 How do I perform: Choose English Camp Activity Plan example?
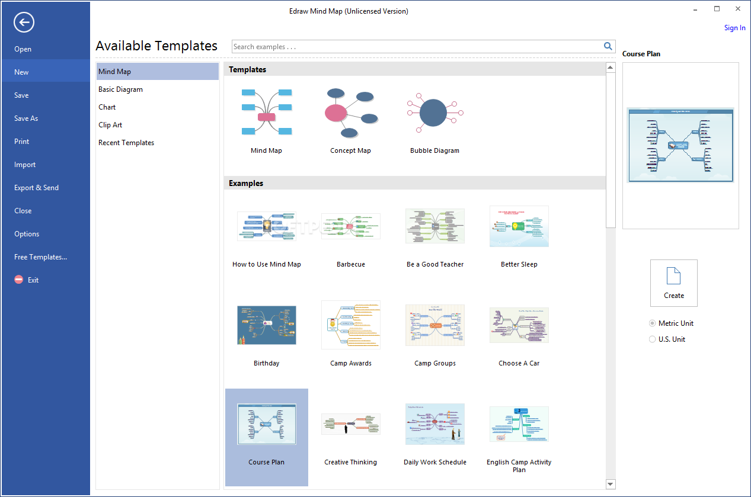coord(519,424)
